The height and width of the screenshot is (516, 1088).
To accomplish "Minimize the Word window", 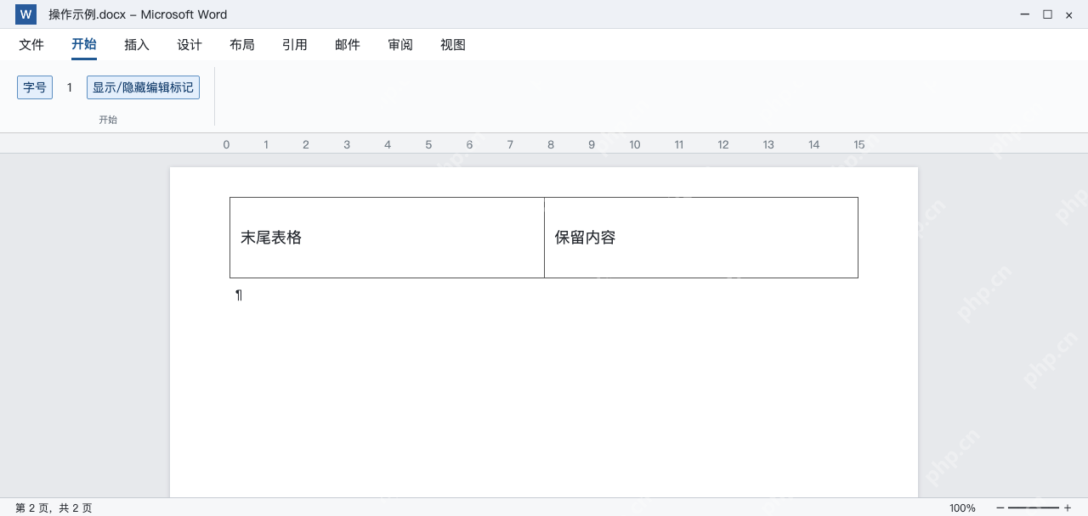I will click(1025, 14).
